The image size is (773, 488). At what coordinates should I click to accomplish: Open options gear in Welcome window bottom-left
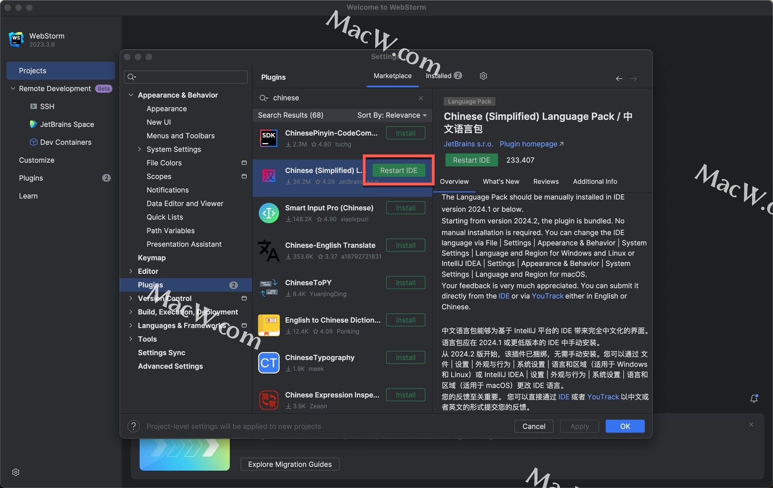coord(16,472)
